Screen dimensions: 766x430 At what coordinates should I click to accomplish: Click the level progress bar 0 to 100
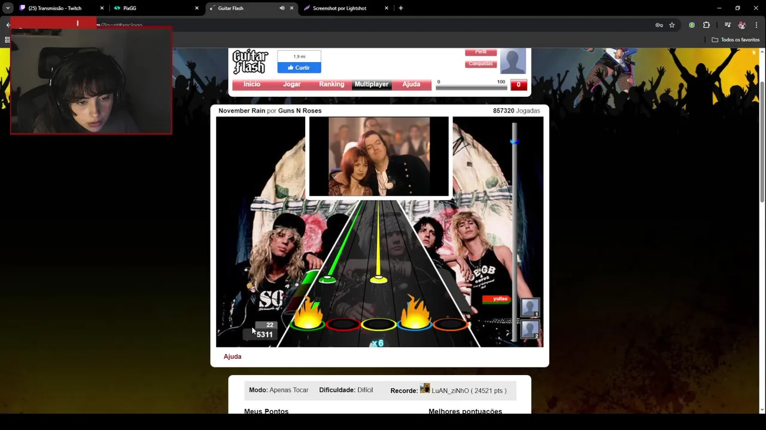point(472,88)
